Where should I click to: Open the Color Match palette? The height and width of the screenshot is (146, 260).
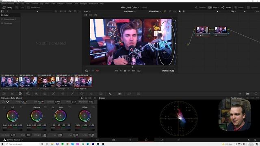click(x=12, y=94)
